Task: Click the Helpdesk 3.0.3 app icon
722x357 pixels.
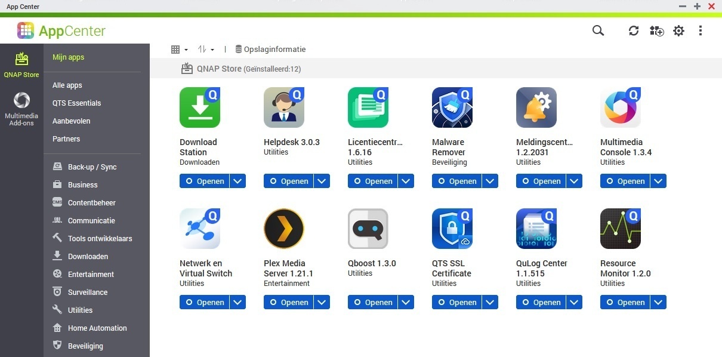Action: point(284,107)
